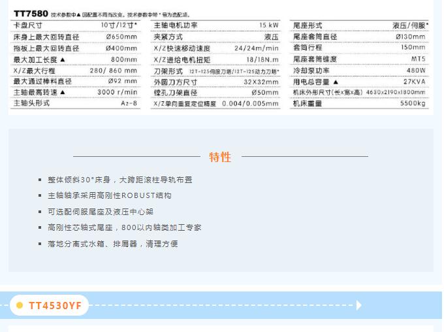Select the feature line starting 高刚性芯轴式尾座
Viewport: 444px width, 332px height.
[x=125, y=227]
